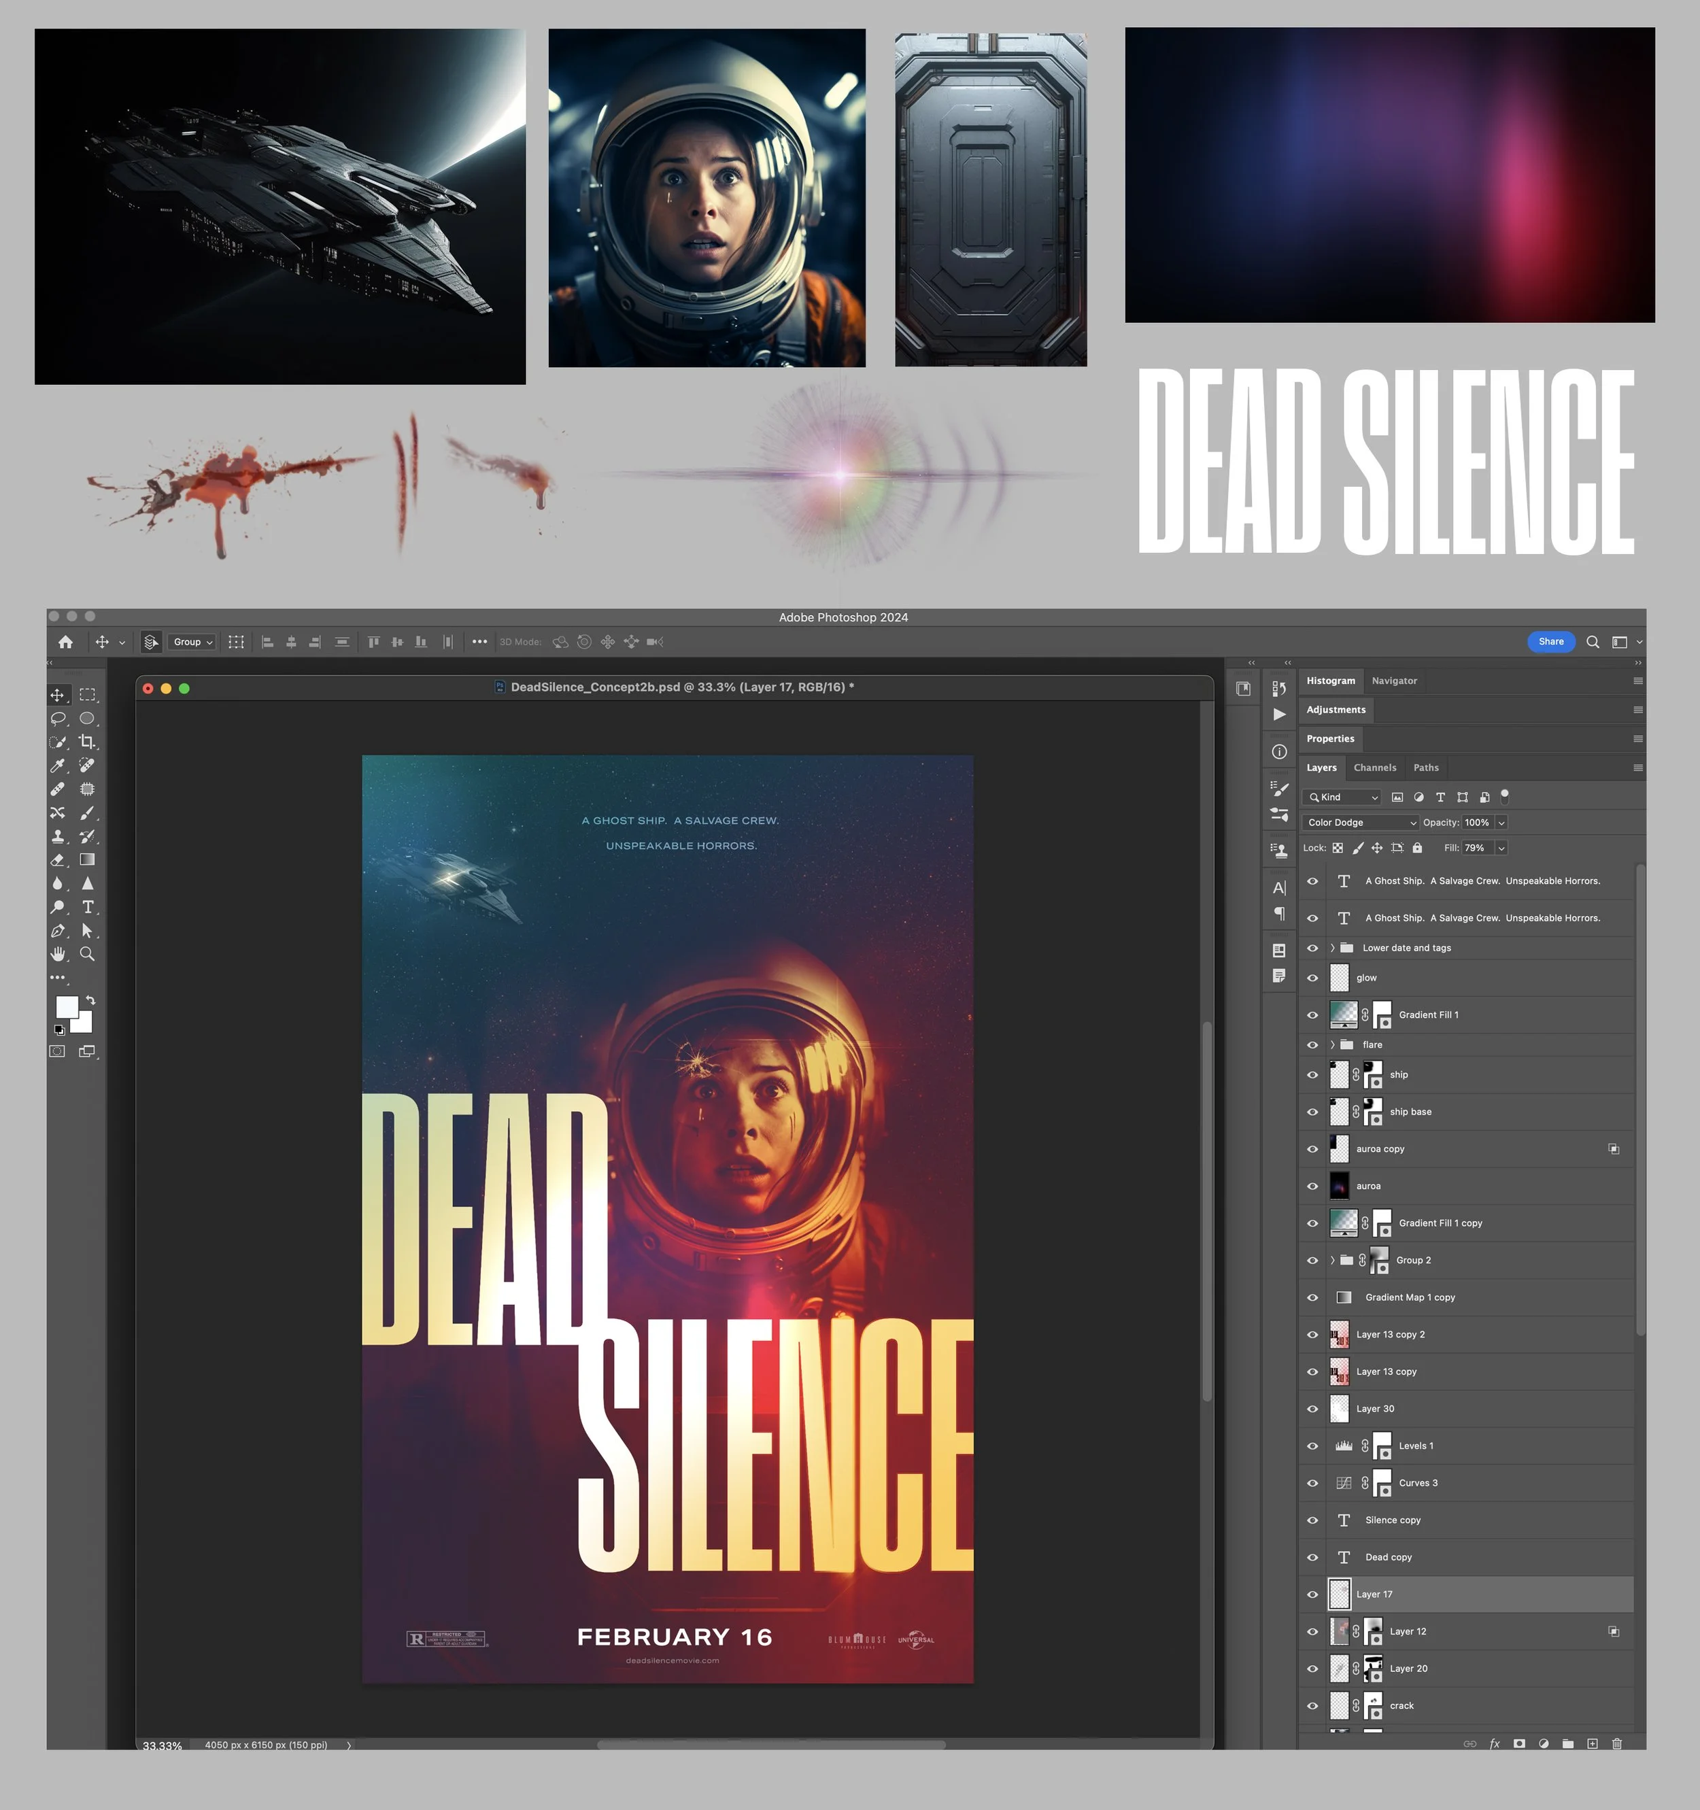Click the foreground color swatch

pyautogui.click(x=67, y=1007)
